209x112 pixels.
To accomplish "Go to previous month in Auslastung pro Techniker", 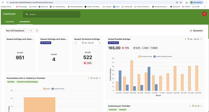I will [190, 106].
